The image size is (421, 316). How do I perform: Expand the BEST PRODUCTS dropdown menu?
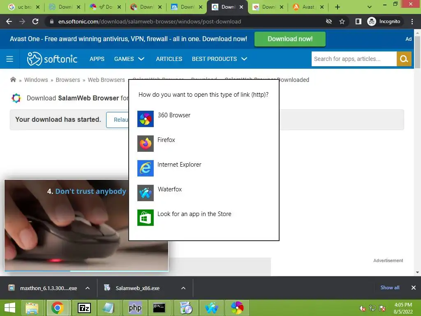(x=220, y=59)
